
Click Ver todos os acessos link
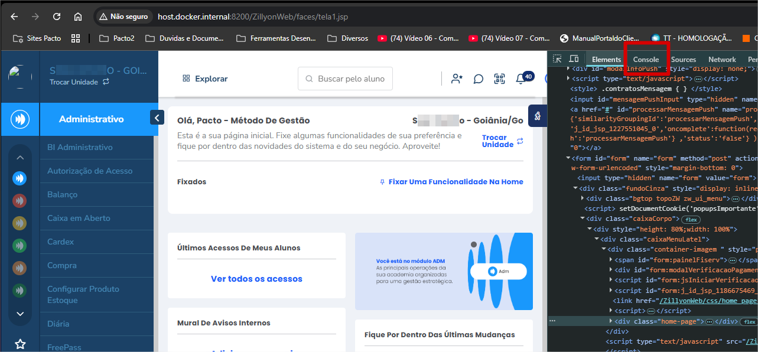click(256, 279)
